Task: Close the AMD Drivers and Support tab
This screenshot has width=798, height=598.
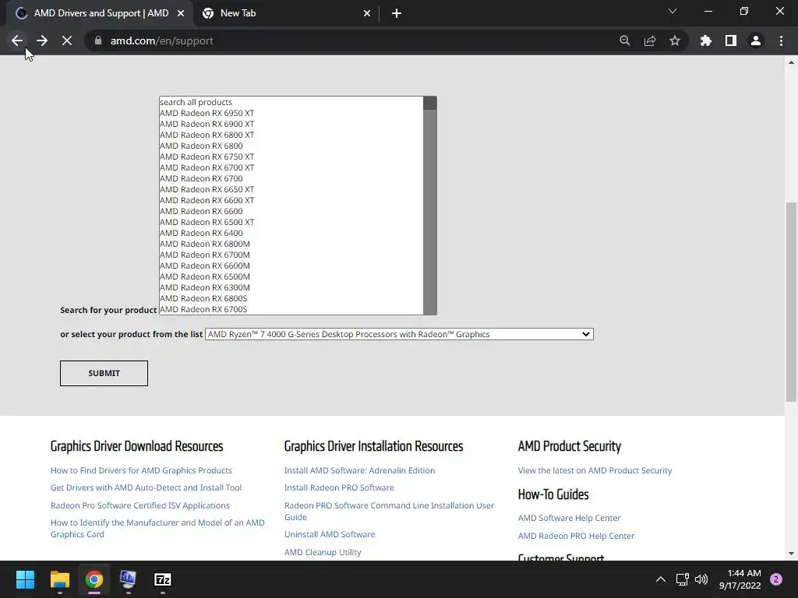Action: [x=181, y=13]
